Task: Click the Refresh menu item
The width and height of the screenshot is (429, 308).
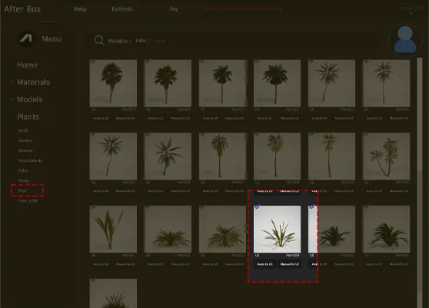Action: [x=121, y=9]
